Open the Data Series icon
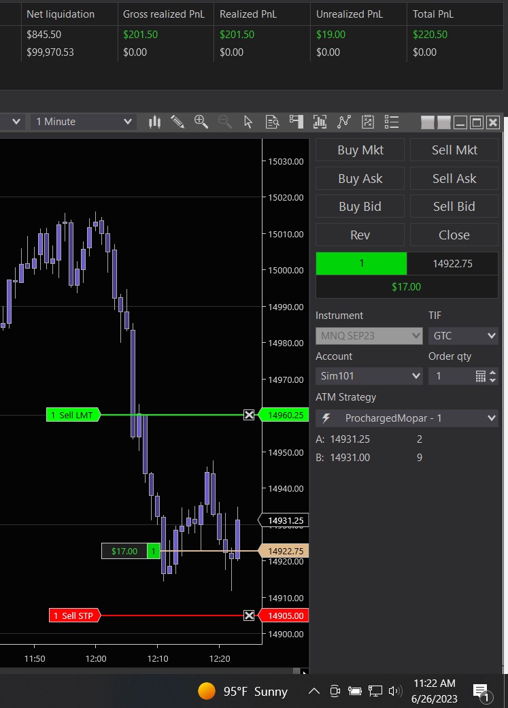The height and width of the screenshot is (708, 508). (320, 122)
